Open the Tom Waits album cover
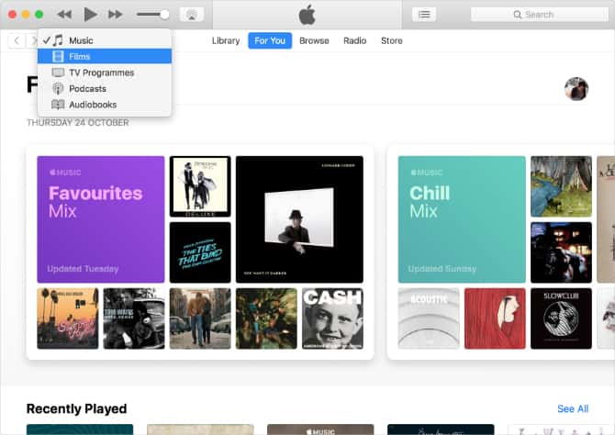 pyautogui.click(x=134, y=318)
